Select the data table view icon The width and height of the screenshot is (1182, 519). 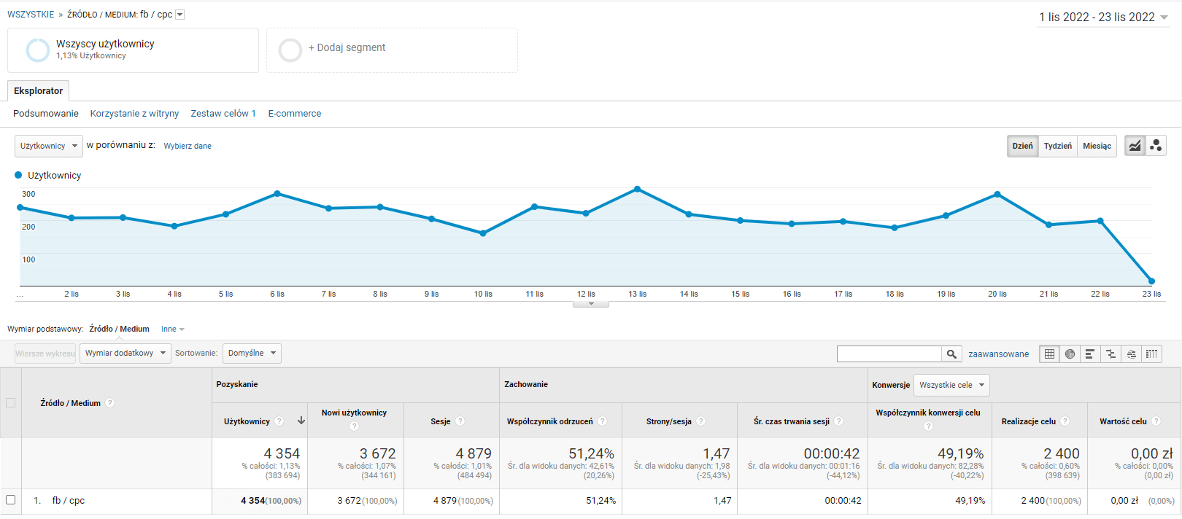(x=1049, y=354)
